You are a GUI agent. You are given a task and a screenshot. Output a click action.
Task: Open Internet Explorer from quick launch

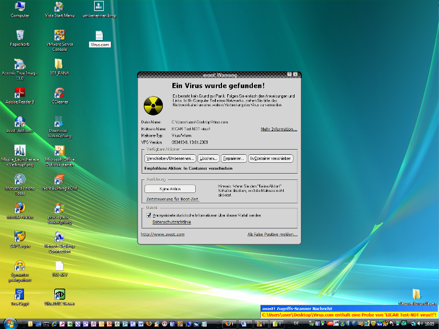pos(54,324)
